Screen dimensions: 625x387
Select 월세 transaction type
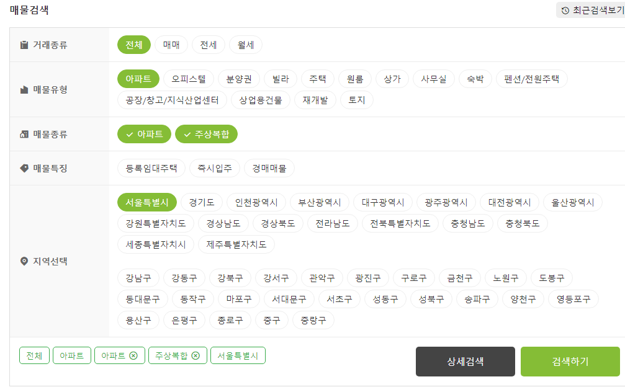click(246, 45)
